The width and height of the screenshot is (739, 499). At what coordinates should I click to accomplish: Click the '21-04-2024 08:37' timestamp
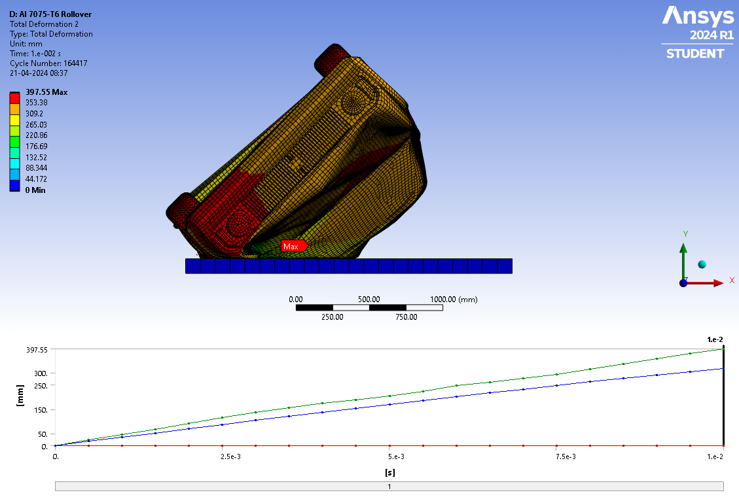click(x=39, y=73)
